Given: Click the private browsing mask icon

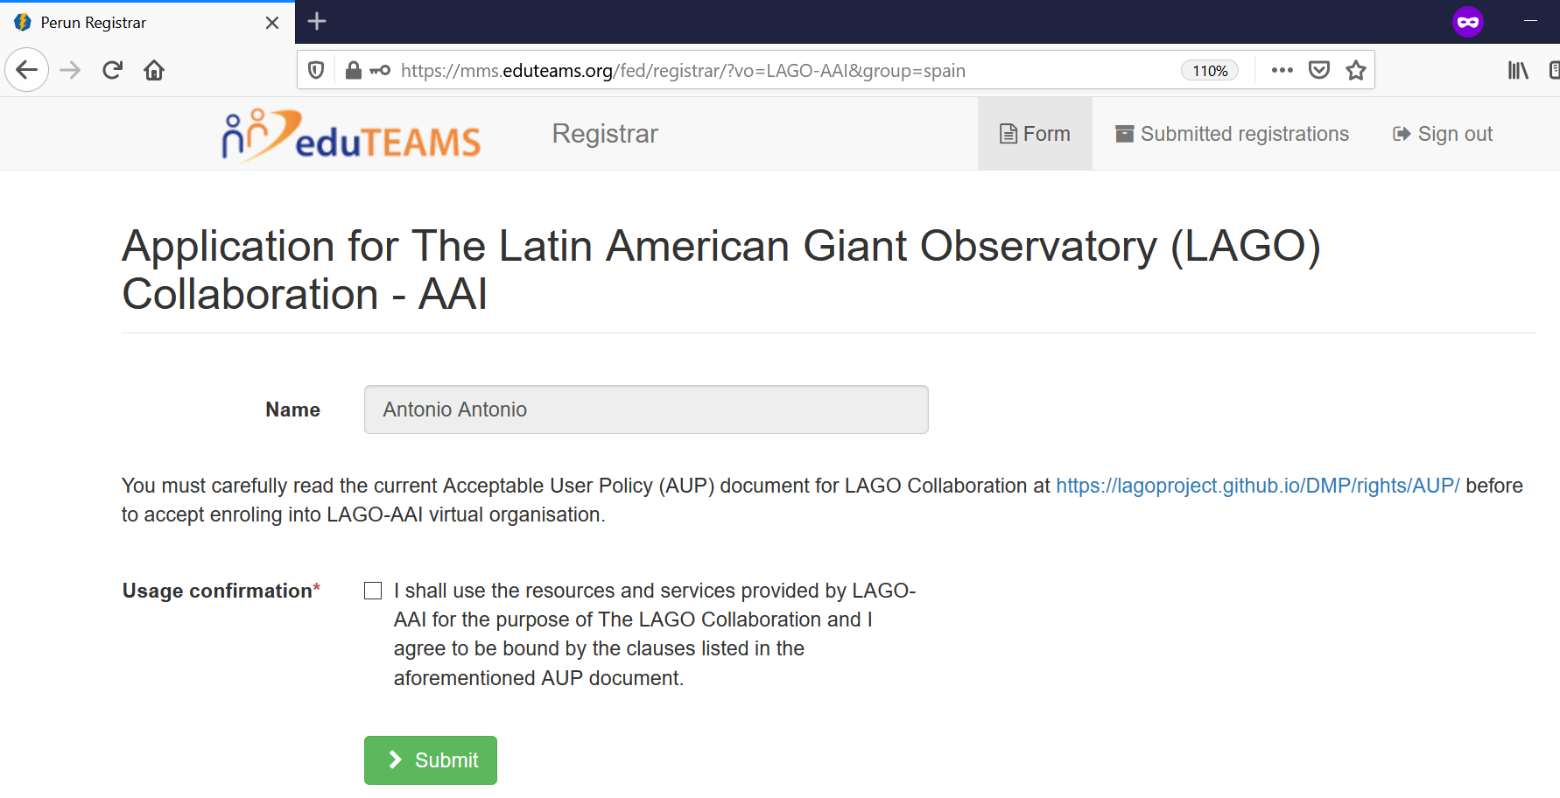Looking at the screenshot, I should click(x=1468, y=22).
